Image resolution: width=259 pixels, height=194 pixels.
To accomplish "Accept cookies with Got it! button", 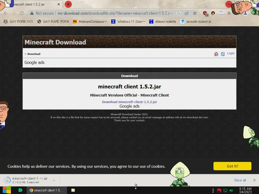I will [232, 166].
